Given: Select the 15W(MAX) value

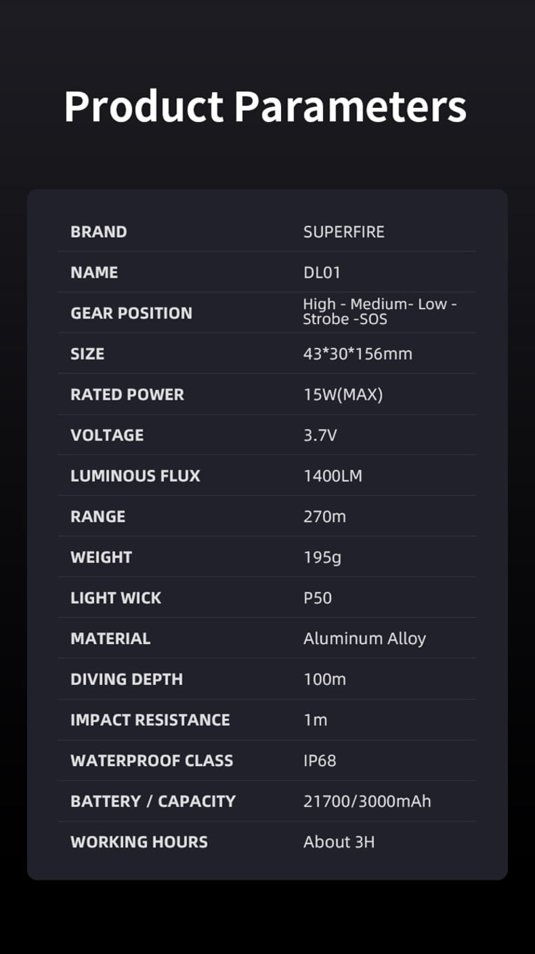Looking at the screenshot, I should click(x=343, y=395).
